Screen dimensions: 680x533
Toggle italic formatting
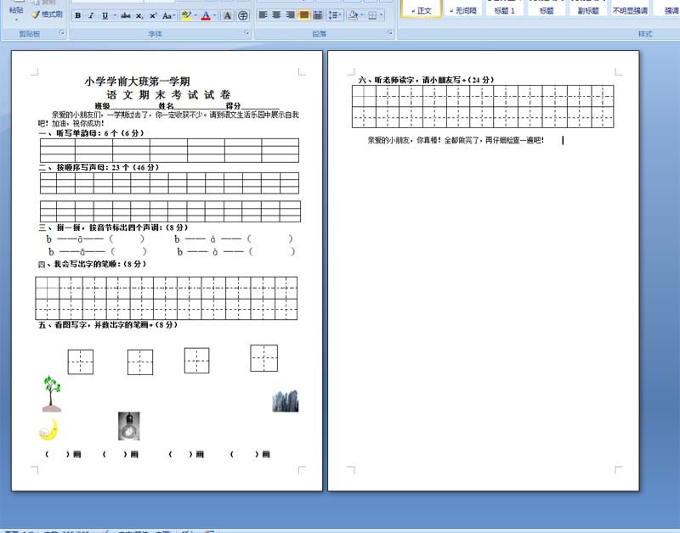(x=91, y=15)
